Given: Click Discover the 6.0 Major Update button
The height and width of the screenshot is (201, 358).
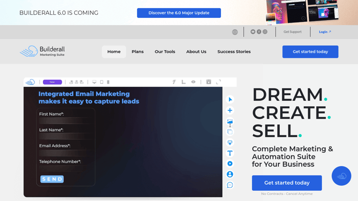Looking at the screenshot, I should 179,13.
